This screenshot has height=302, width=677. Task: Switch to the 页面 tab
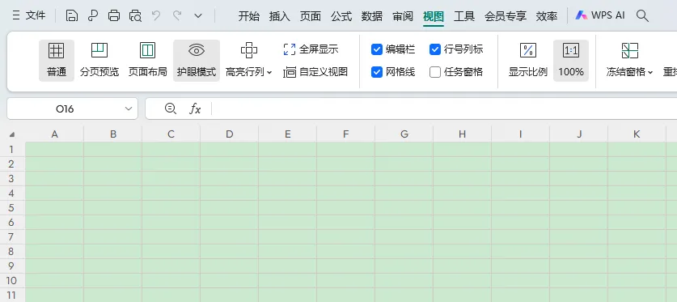click(311, 16)
